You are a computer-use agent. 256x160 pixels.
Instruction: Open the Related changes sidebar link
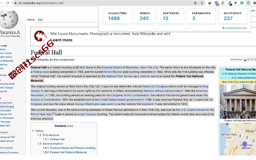tap(7, 107)
